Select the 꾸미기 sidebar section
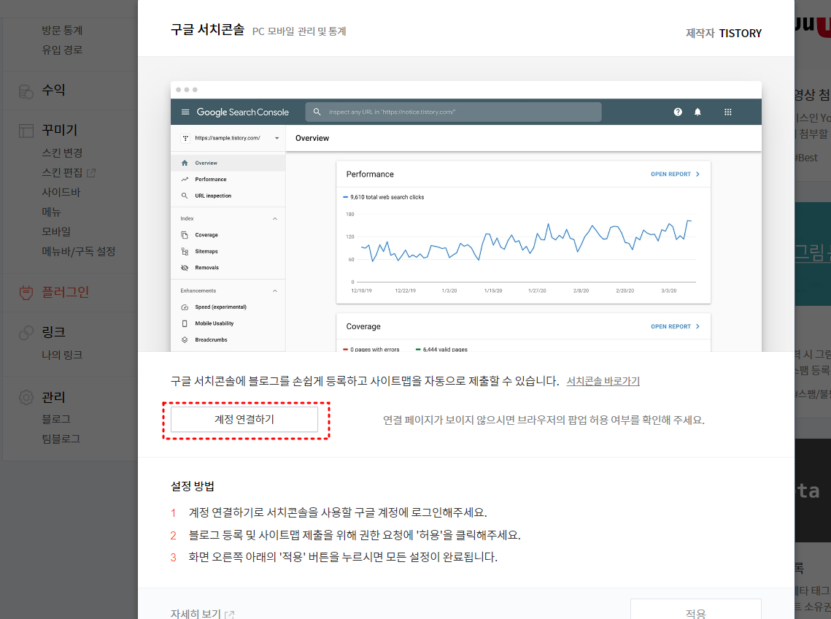Viewport: 831px width, 619px height. (x=60, y=130)
